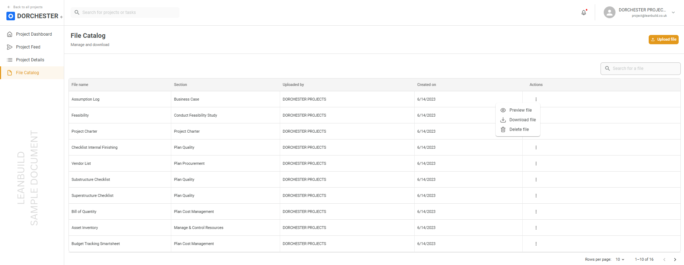Open the user profile avatar icon
The width and height of the screenshot is (684, 265).
pos(609,12)
